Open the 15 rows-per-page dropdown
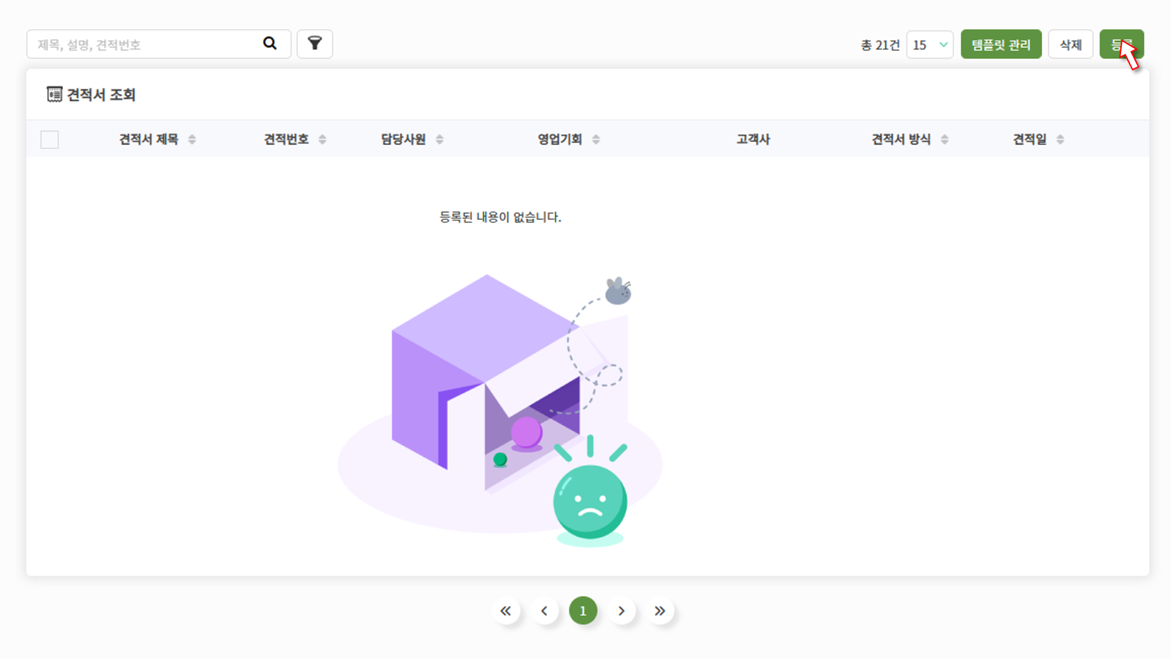The height and width of the screenshot is (659, 1171). [929, 44]
